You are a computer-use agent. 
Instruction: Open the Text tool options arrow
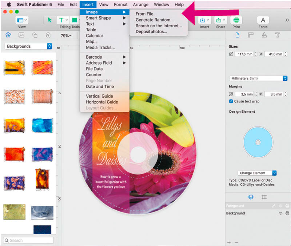point(67,20)
